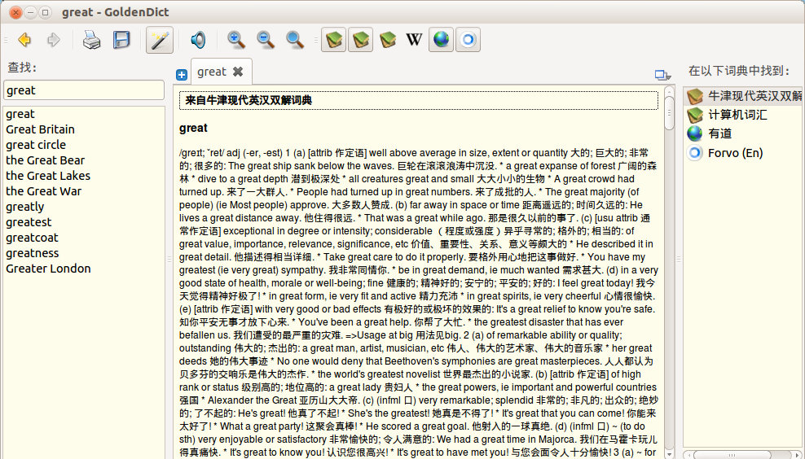This screenshot has width=805, height=459.
Task: Select 'Greater London' in the word list
Action: [84, 269]
